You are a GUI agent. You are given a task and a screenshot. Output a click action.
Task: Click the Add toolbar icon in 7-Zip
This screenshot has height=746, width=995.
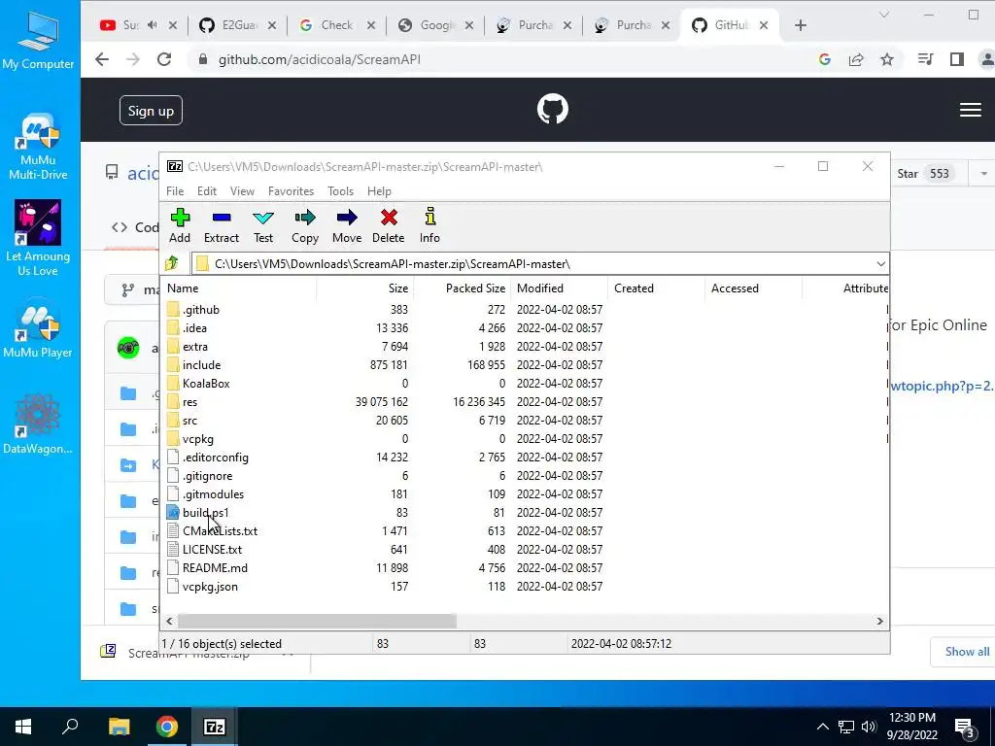tap(180, 225)
